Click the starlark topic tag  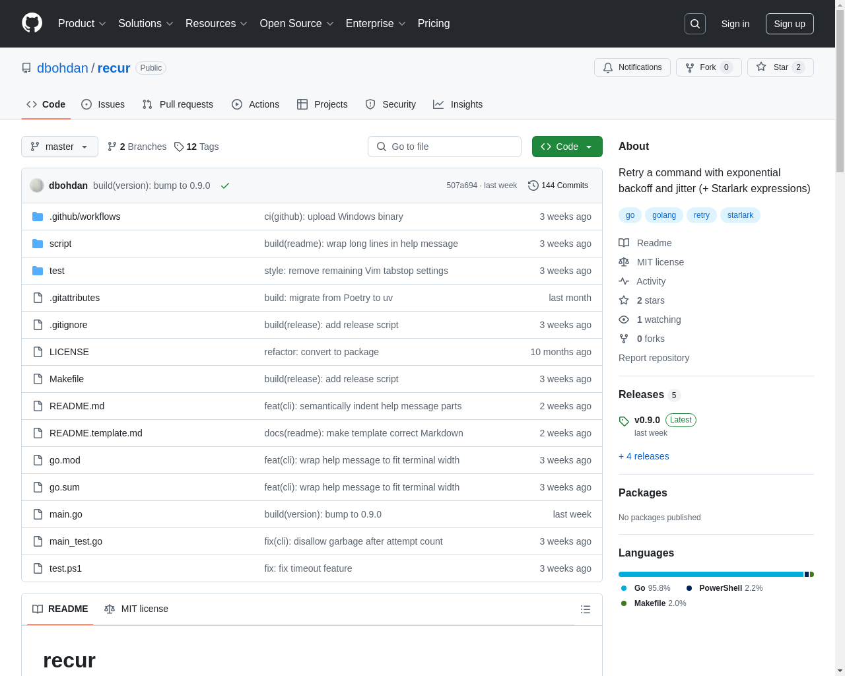pos(740,215)
